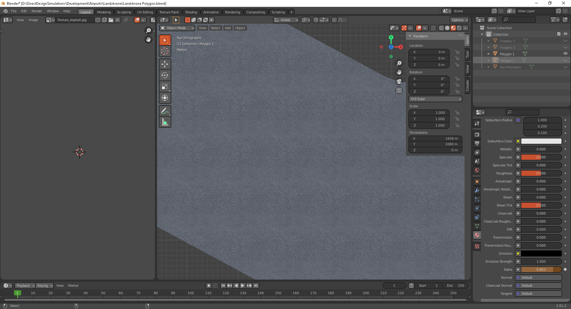This screenshot has height=309, width=571.
Task: Select the Scale tool in the toolbar
Action: pyautogui.click(x=165, y=86)
